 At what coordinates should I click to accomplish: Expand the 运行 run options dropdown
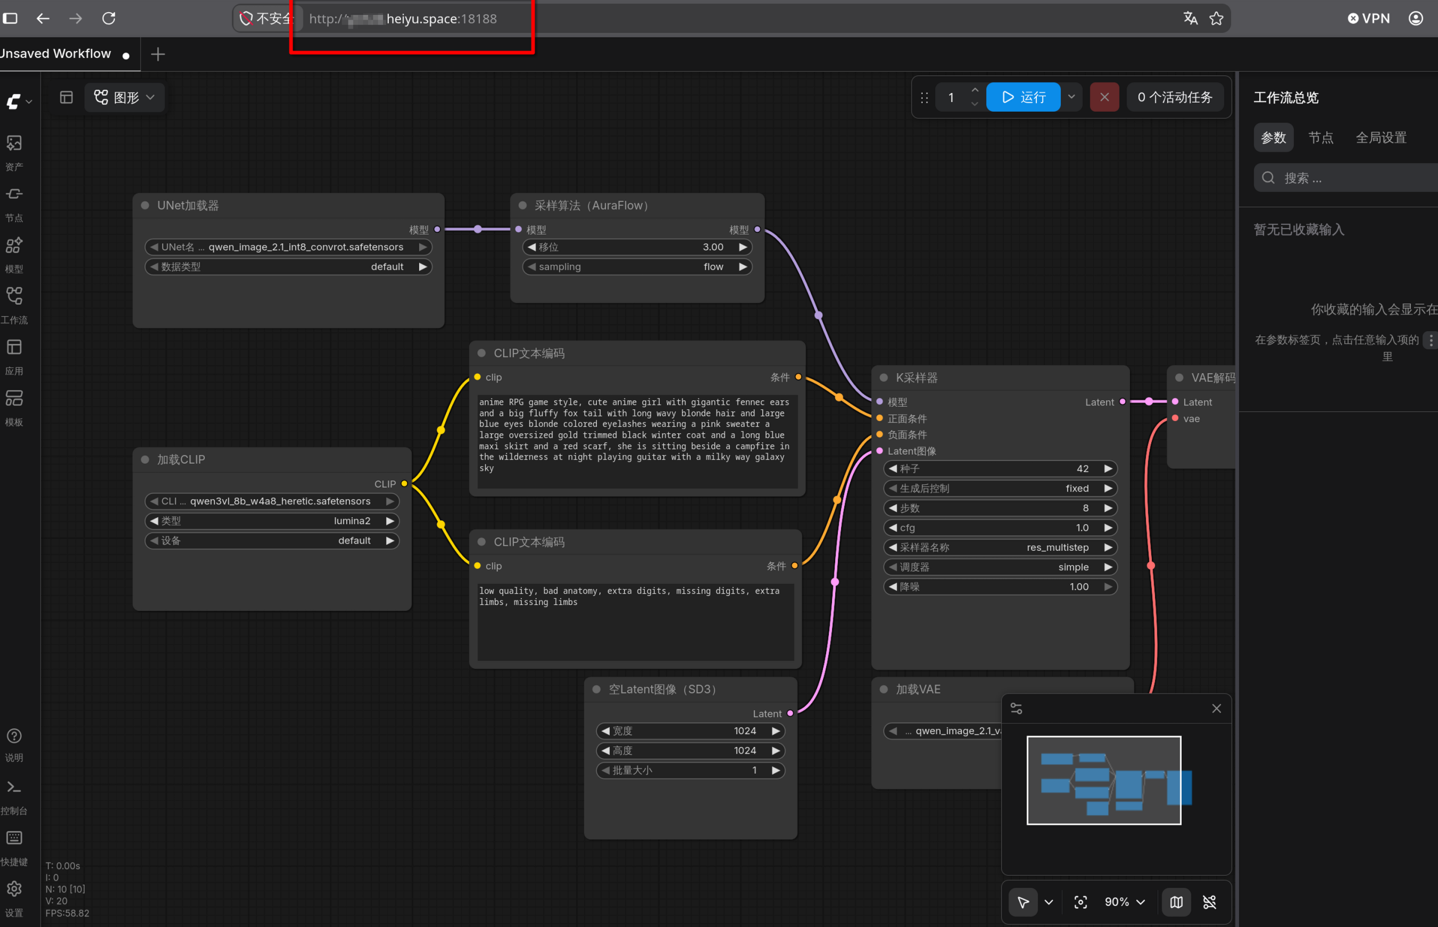[x=1072, y=96]
